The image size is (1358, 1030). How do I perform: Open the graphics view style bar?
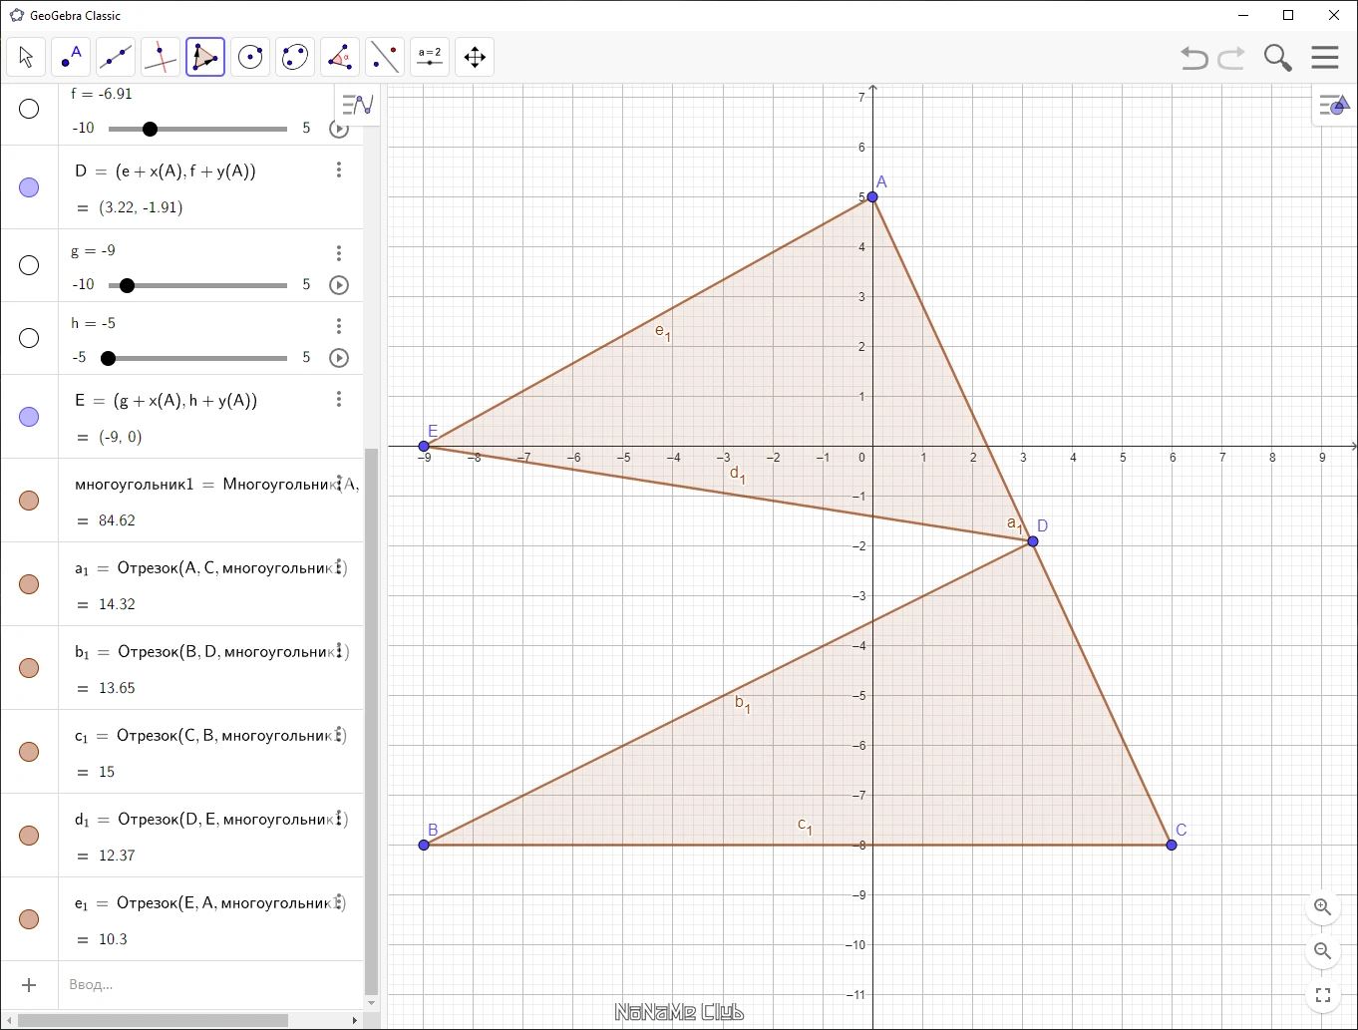click(1334, 104)
